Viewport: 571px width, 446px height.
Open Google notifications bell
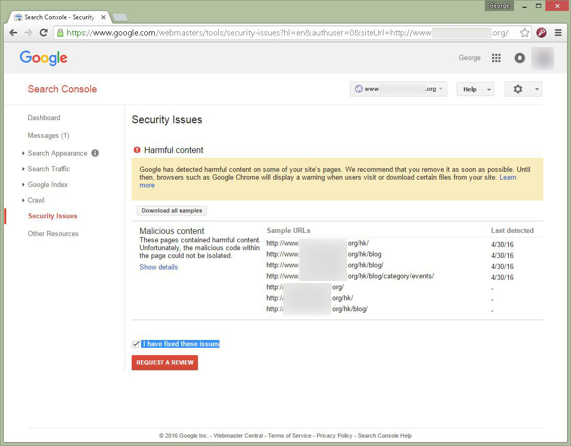pyautogui.click(x=520, y=58)
